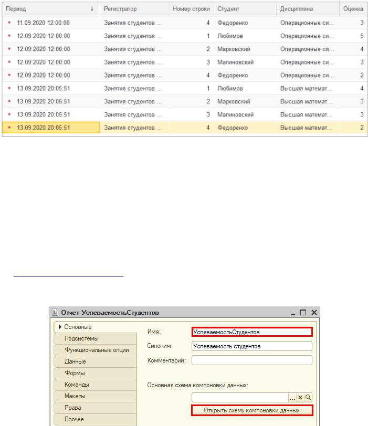This screenshot has width=368, height=426.
Task: Click Высшая математ... in Марковский 13.09.2020 row
Action: coord(306,101)
